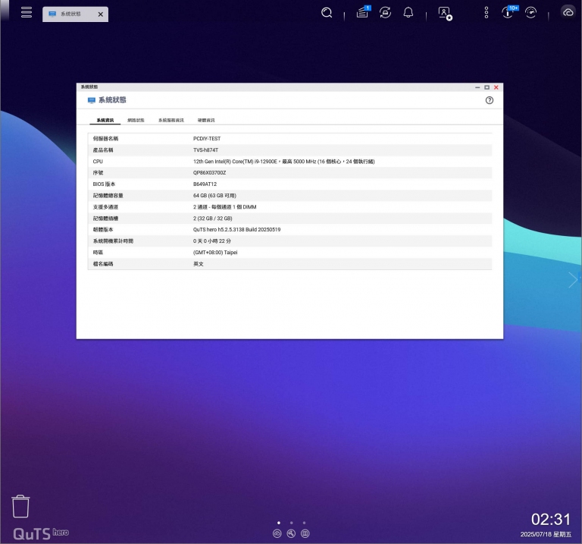
Task: Click the first bottom shortcut icon
Action: tap(277, 533)
